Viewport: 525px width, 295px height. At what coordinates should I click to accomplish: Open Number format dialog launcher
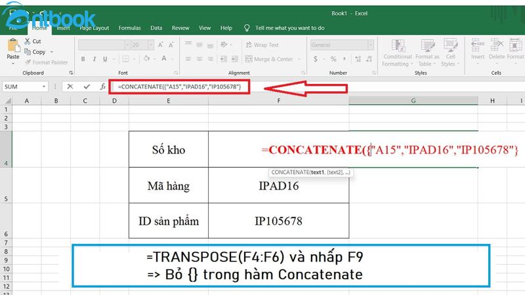(x=374, y=73)
